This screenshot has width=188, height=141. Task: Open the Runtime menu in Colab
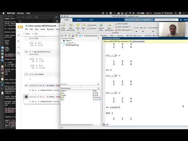[50, 29]
